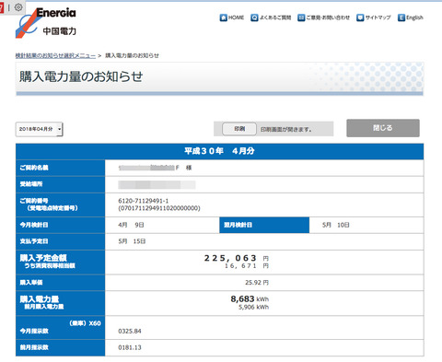Open the ご意見・お問い合わせ link
The width and height of the screenshot is (442, 362).
[328, 18]
